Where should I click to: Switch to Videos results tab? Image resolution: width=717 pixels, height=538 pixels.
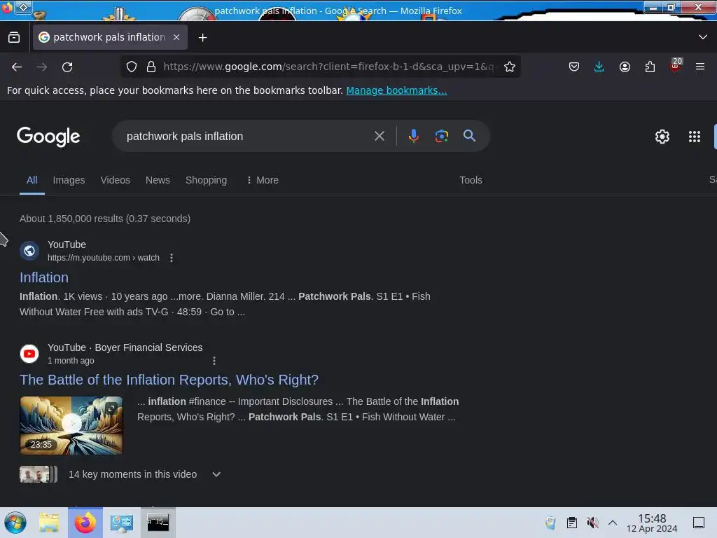116,180
